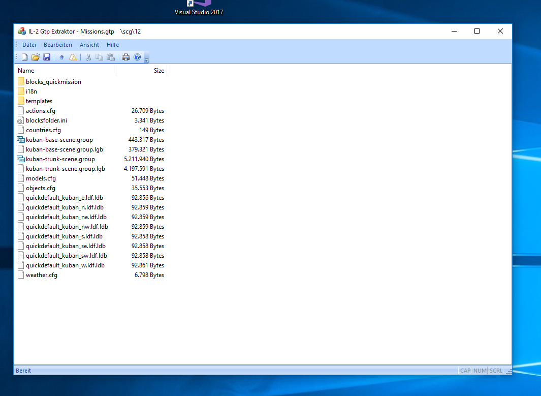Select kuban-trunk-scene.group file name
The height and width of the screenshot is (396, 541).
[60, 159]
